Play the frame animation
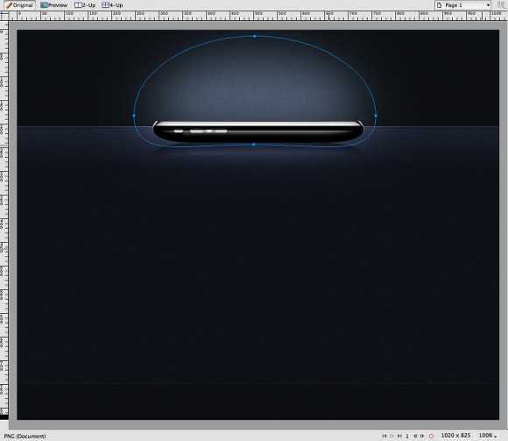508x441 pixels. [x=392, y=436]
